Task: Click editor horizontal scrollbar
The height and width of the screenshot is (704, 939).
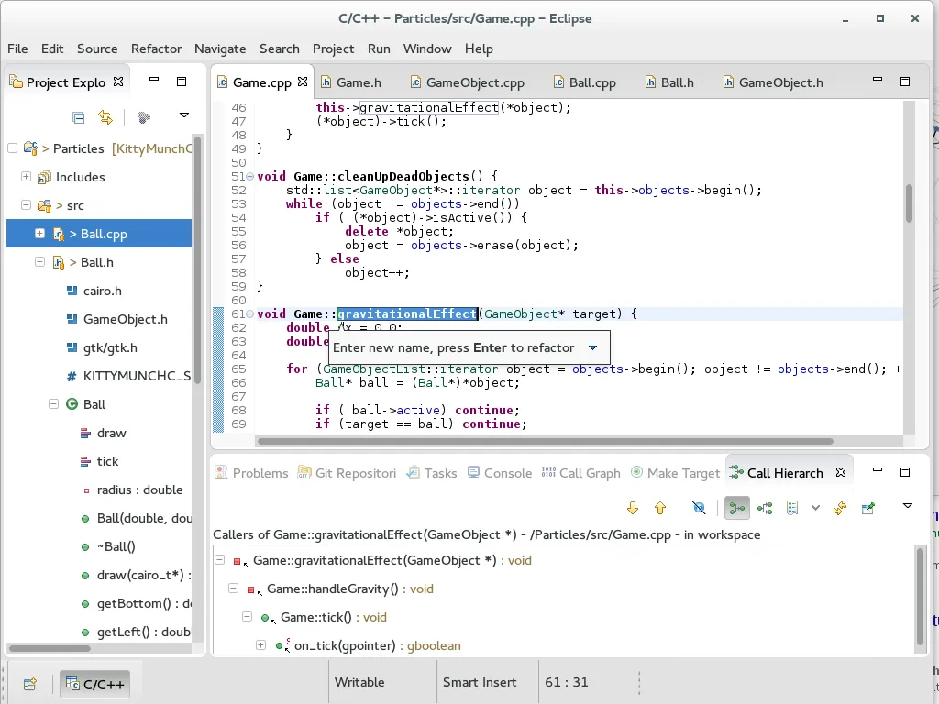Action: click(545, 441)
